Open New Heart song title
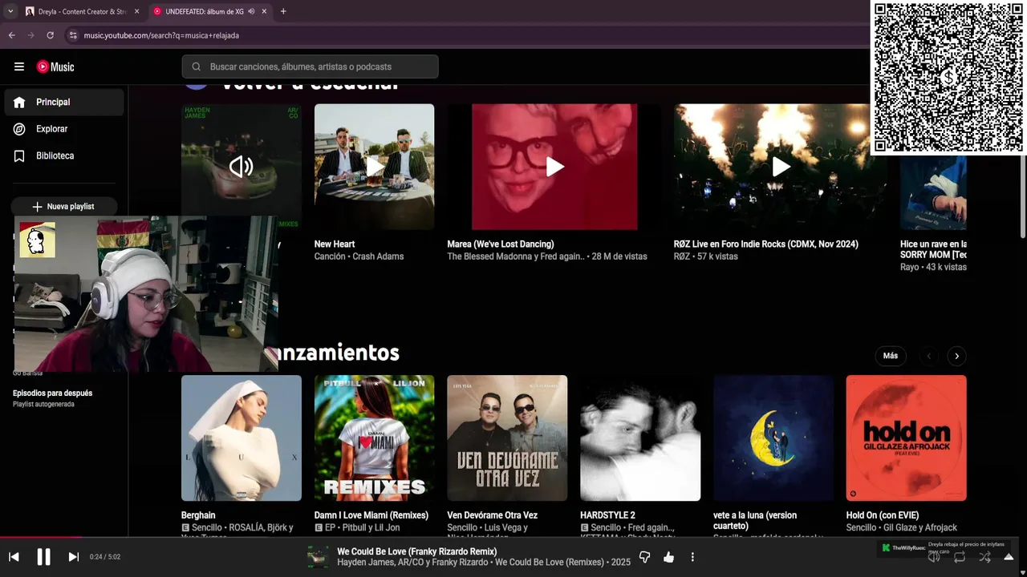1027x577 pixels. pos(335,244)
